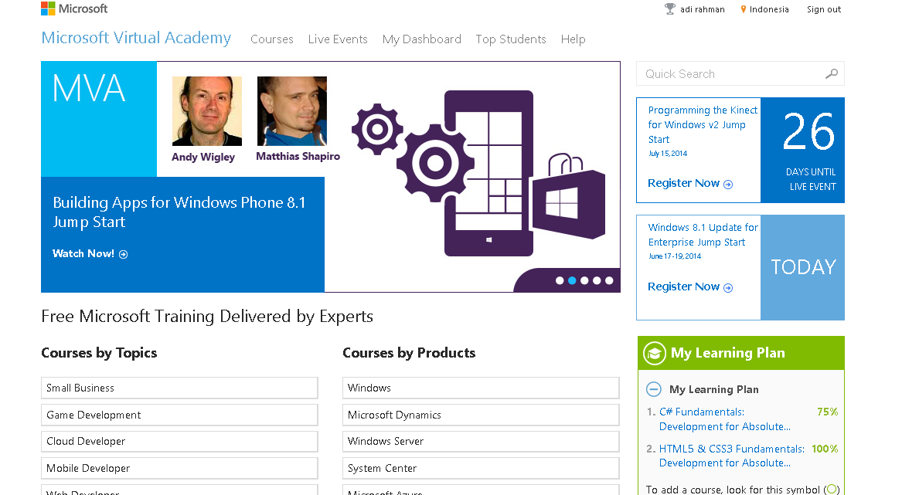Click Andy Wigley's photo
902x495 pixels.
tap(207, 111)
